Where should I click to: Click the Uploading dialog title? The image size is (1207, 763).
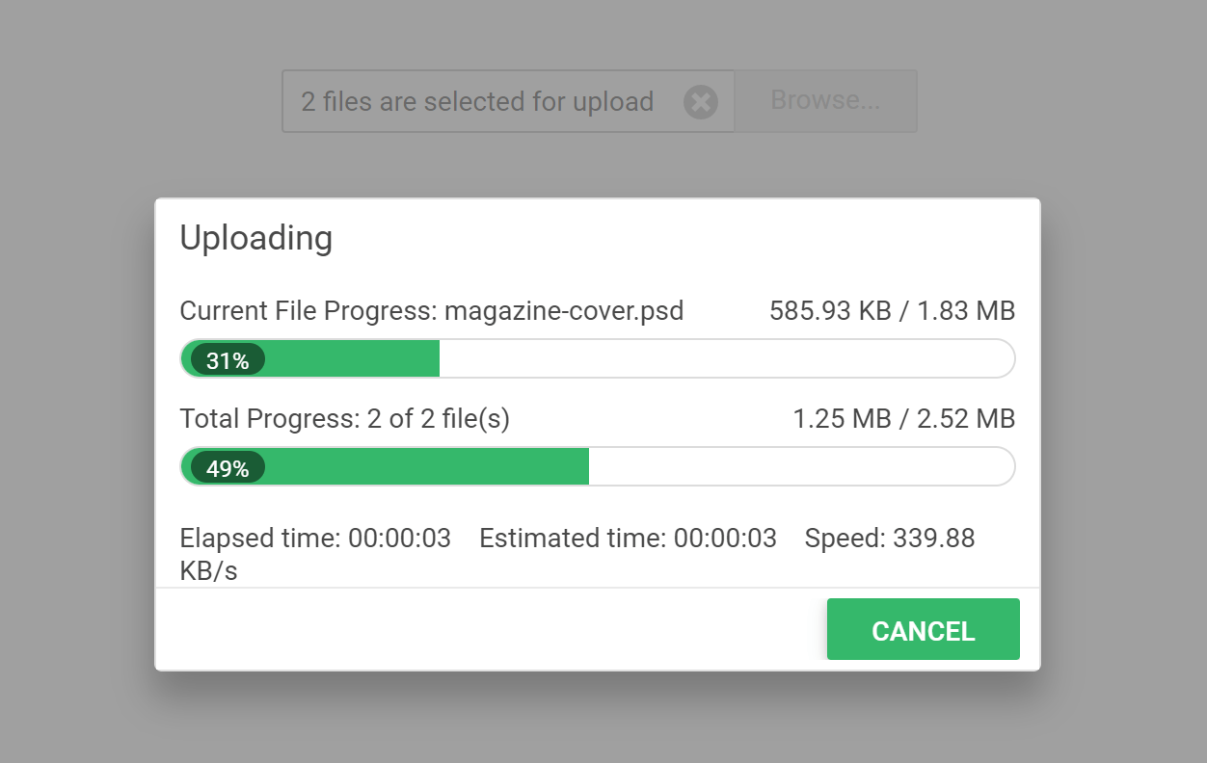256,238
